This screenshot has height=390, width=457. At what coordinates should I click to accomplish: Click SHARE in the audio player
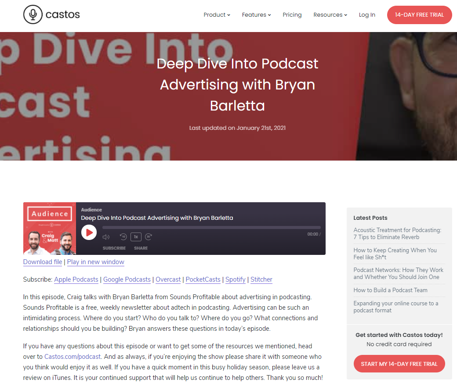click(x=141, y=248)
